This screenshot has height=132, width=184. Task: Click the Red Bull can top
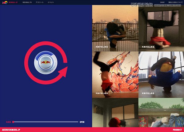pos(46,63)
